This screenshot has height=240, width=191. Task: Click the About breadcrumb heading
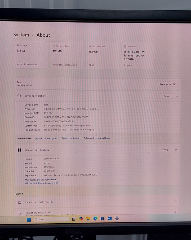(x=43, y=35)
